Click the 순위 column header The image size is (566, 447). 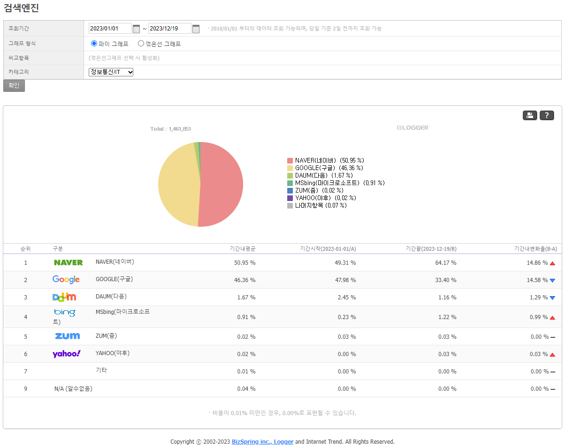[25, 249]
